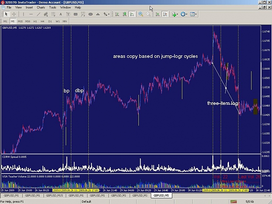Click red 'Last Vol 26' readout
The width and height of the screenshot is (272, 204).
tap(249, 177)
